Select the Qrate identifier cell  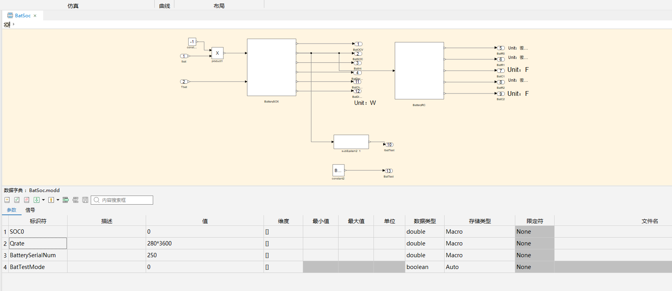click(38, 243)
